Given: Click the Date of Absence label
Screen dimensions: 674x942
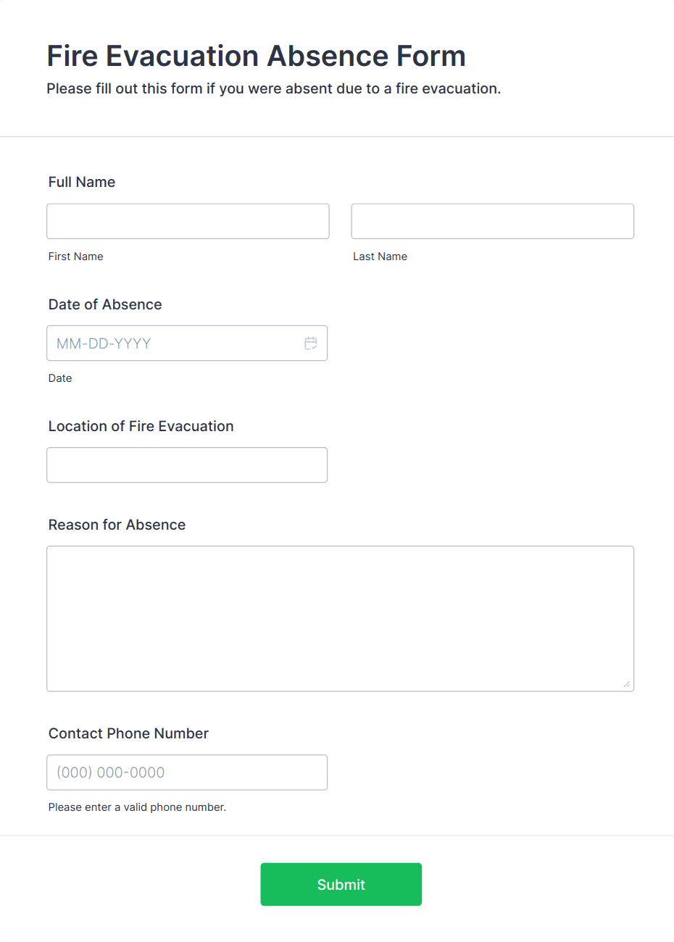Looking at the screenshot, I should [105, 304].
